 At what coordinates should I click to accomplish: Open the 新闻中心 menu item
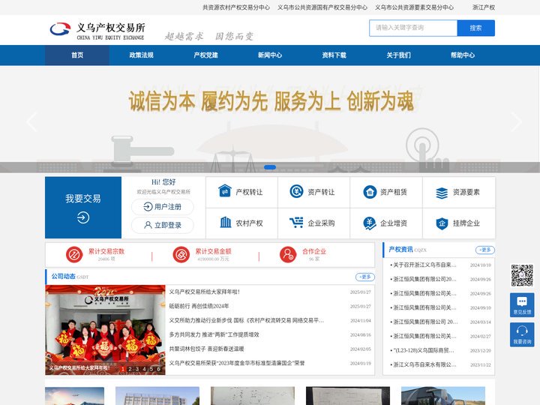click(x=270, y=55)
